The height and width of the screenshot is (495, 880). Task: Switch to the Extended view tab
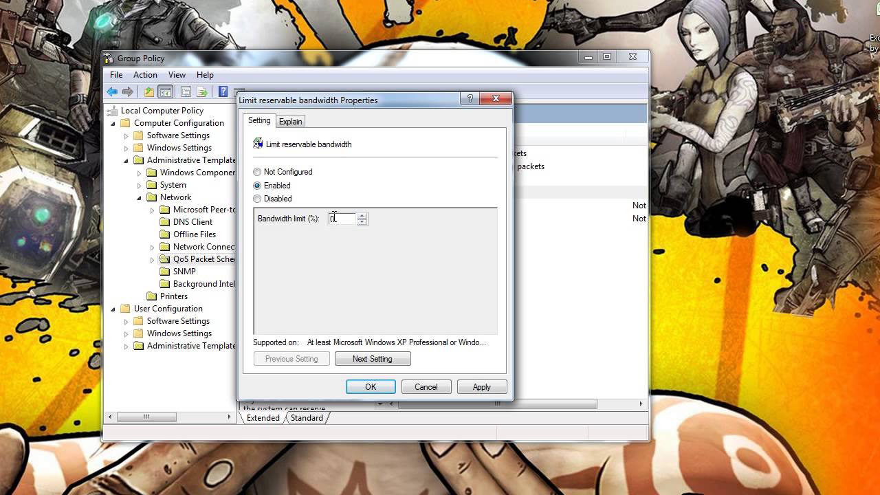(x=263, y=418)
